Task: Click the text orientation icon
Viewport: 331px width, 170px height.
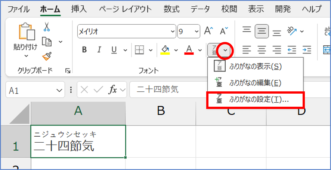Action: (292, 31)
